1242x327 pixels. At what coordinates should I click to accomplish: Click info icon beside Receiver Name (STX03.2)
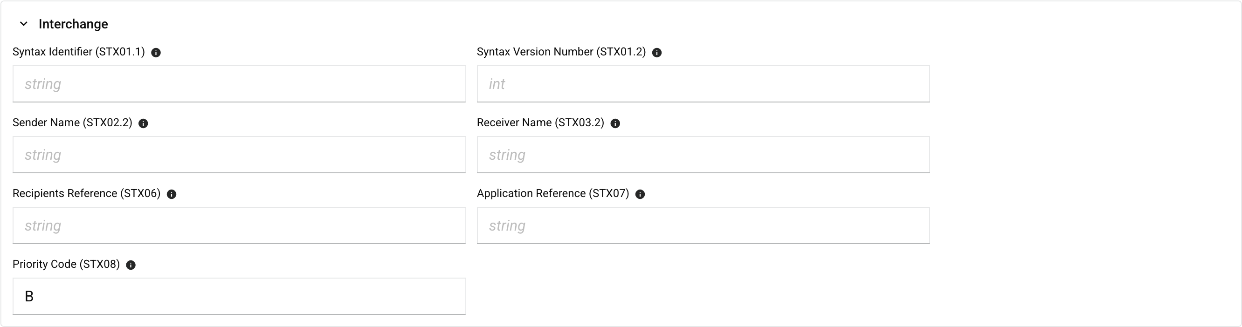(x=615, y=123)
